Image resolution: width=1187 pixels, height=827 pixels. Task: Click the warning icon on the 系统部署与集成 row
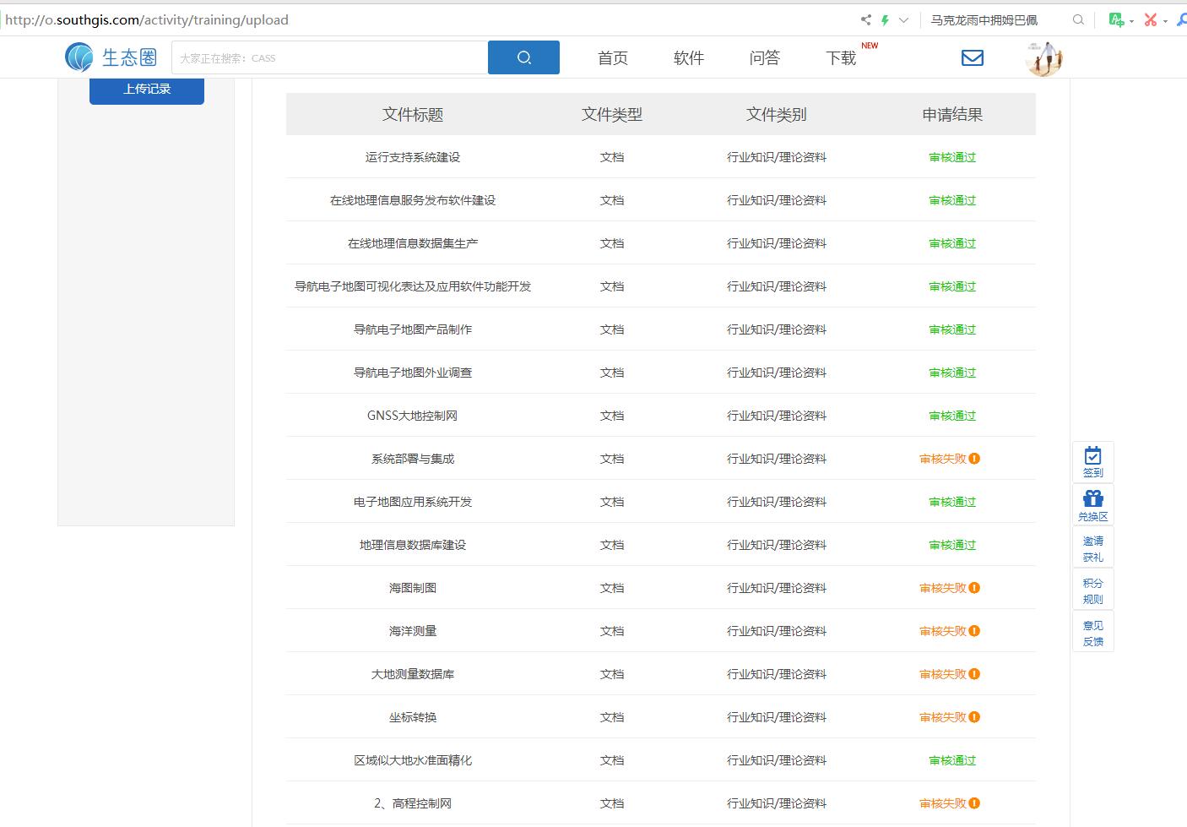coord(974,459)
